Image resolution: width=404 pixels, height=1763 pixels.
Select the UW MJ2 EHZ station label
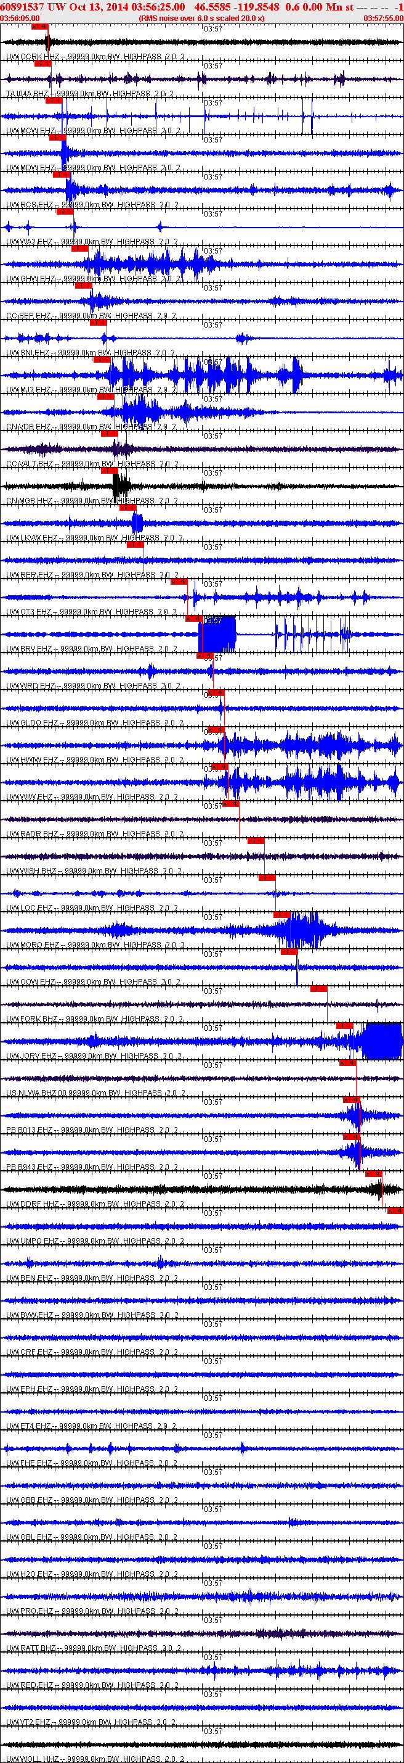pyautogui.click(x=91, y=389)
